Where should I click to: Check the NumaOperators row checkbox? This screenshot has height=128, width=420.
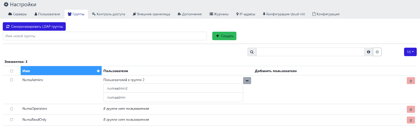[12, 109]
